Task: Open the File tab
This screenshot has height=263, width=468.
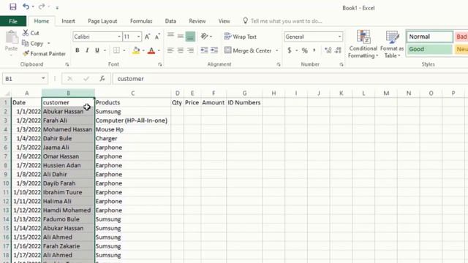Action: pyautogui.click(x=13, y=21)
